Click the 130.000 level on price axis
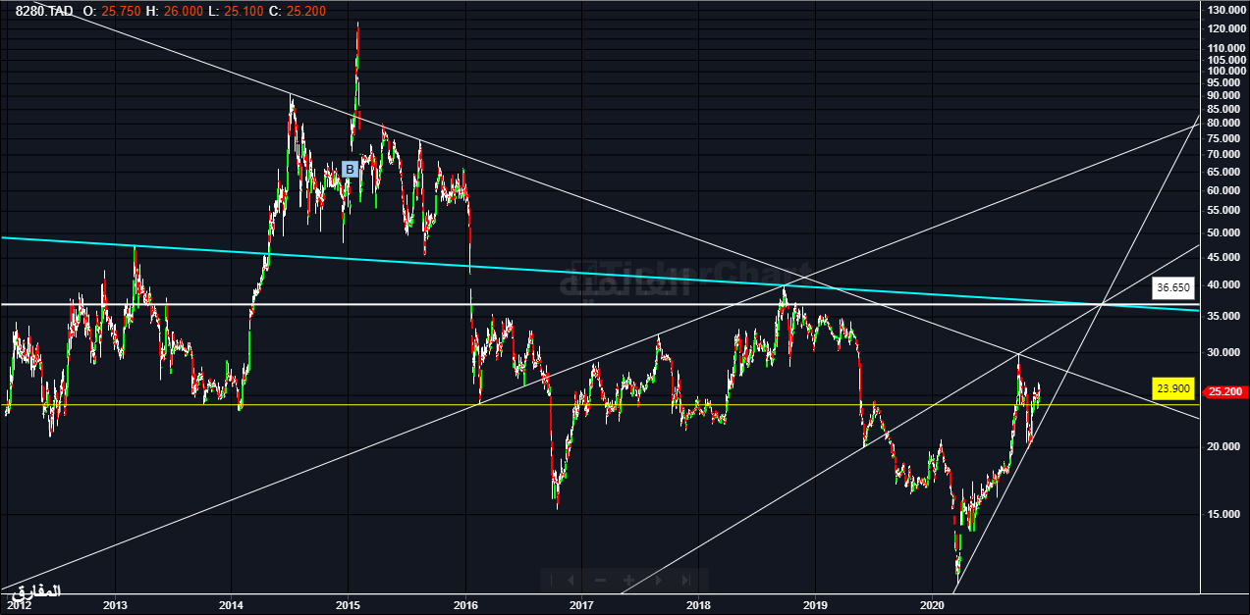1250x615 pixels. pyautogui.click(x=1223, y=10)
